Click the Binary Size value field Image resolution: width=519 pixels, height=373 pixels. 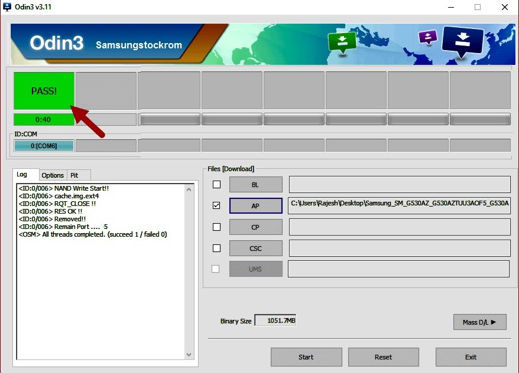click(x=275, y=320)
